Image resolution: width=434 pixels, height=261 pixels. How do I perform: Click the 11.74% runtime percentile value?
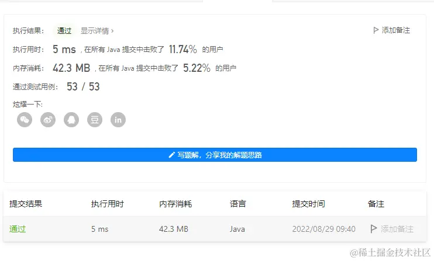click(x=183, y=50)
